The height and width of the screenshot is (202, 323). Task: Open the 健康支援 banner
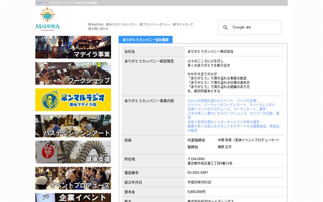point(73,152)
